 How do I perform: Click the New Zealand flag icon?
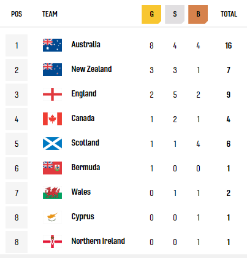point(52,69)
